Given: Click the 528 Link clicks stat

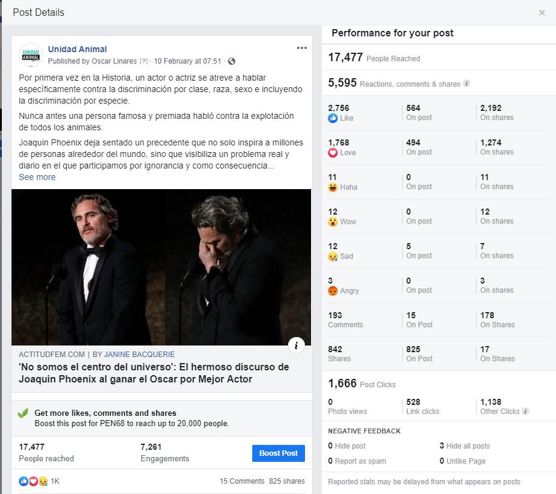Looking at the screenshot, I should tap(423, 407).
